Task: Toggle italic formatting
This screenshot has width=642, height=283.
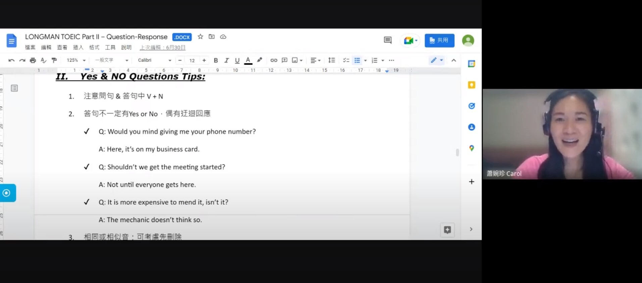Action: [x=227, y=60]
